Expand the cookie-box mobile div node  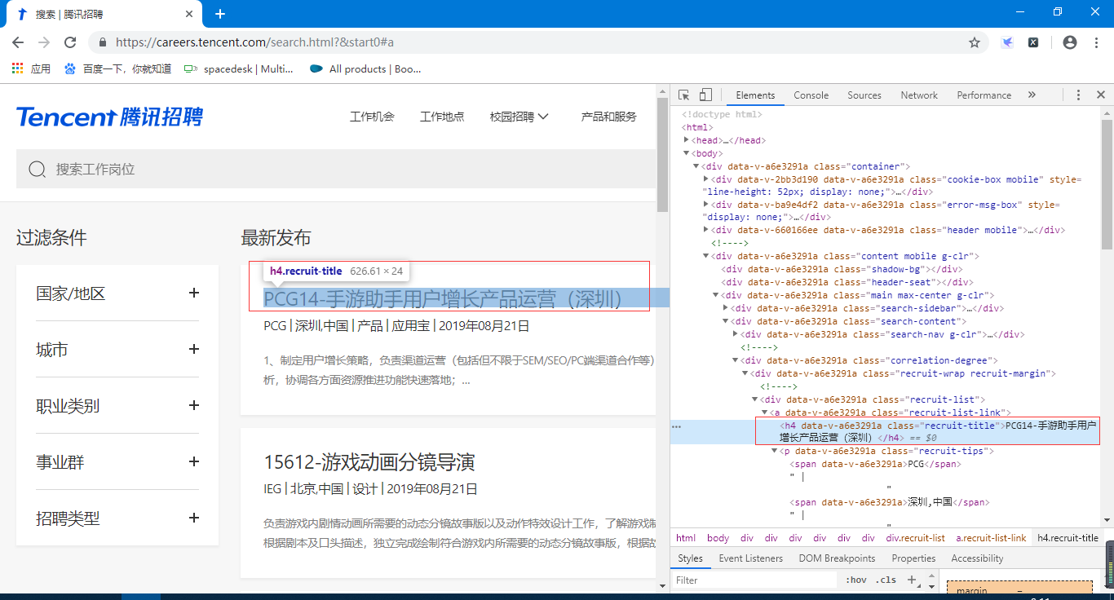click(706, 179)
